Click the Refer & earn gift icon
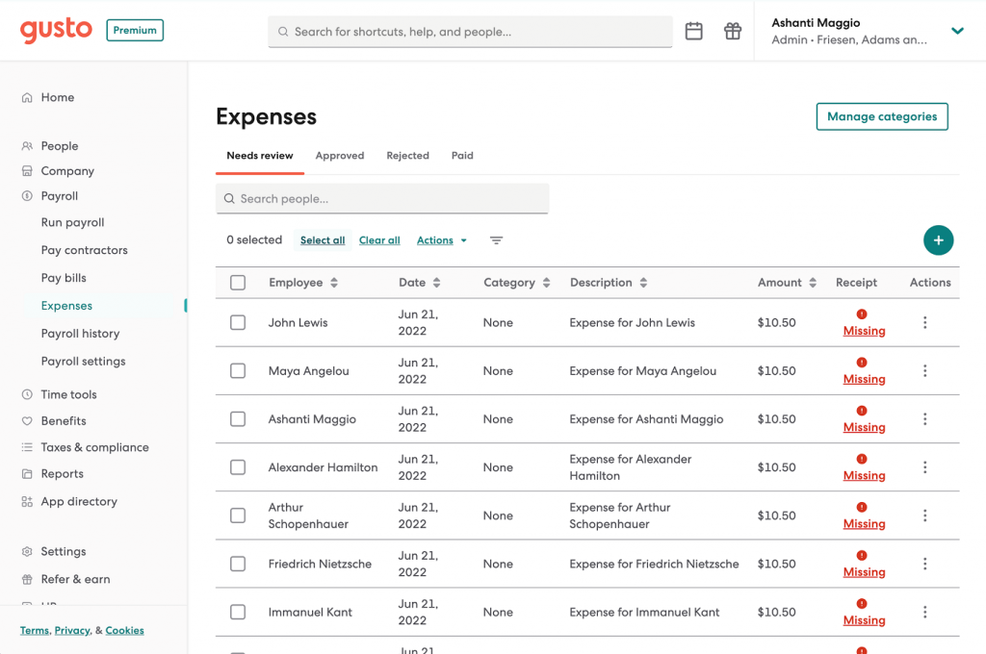The width and height of the screenshot is (986, 654). 27,579
